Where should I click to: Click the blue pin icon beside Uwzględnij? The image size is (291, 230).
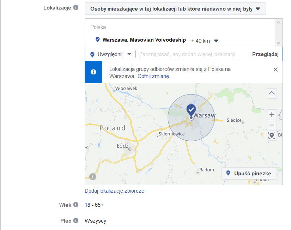[92, 54]
